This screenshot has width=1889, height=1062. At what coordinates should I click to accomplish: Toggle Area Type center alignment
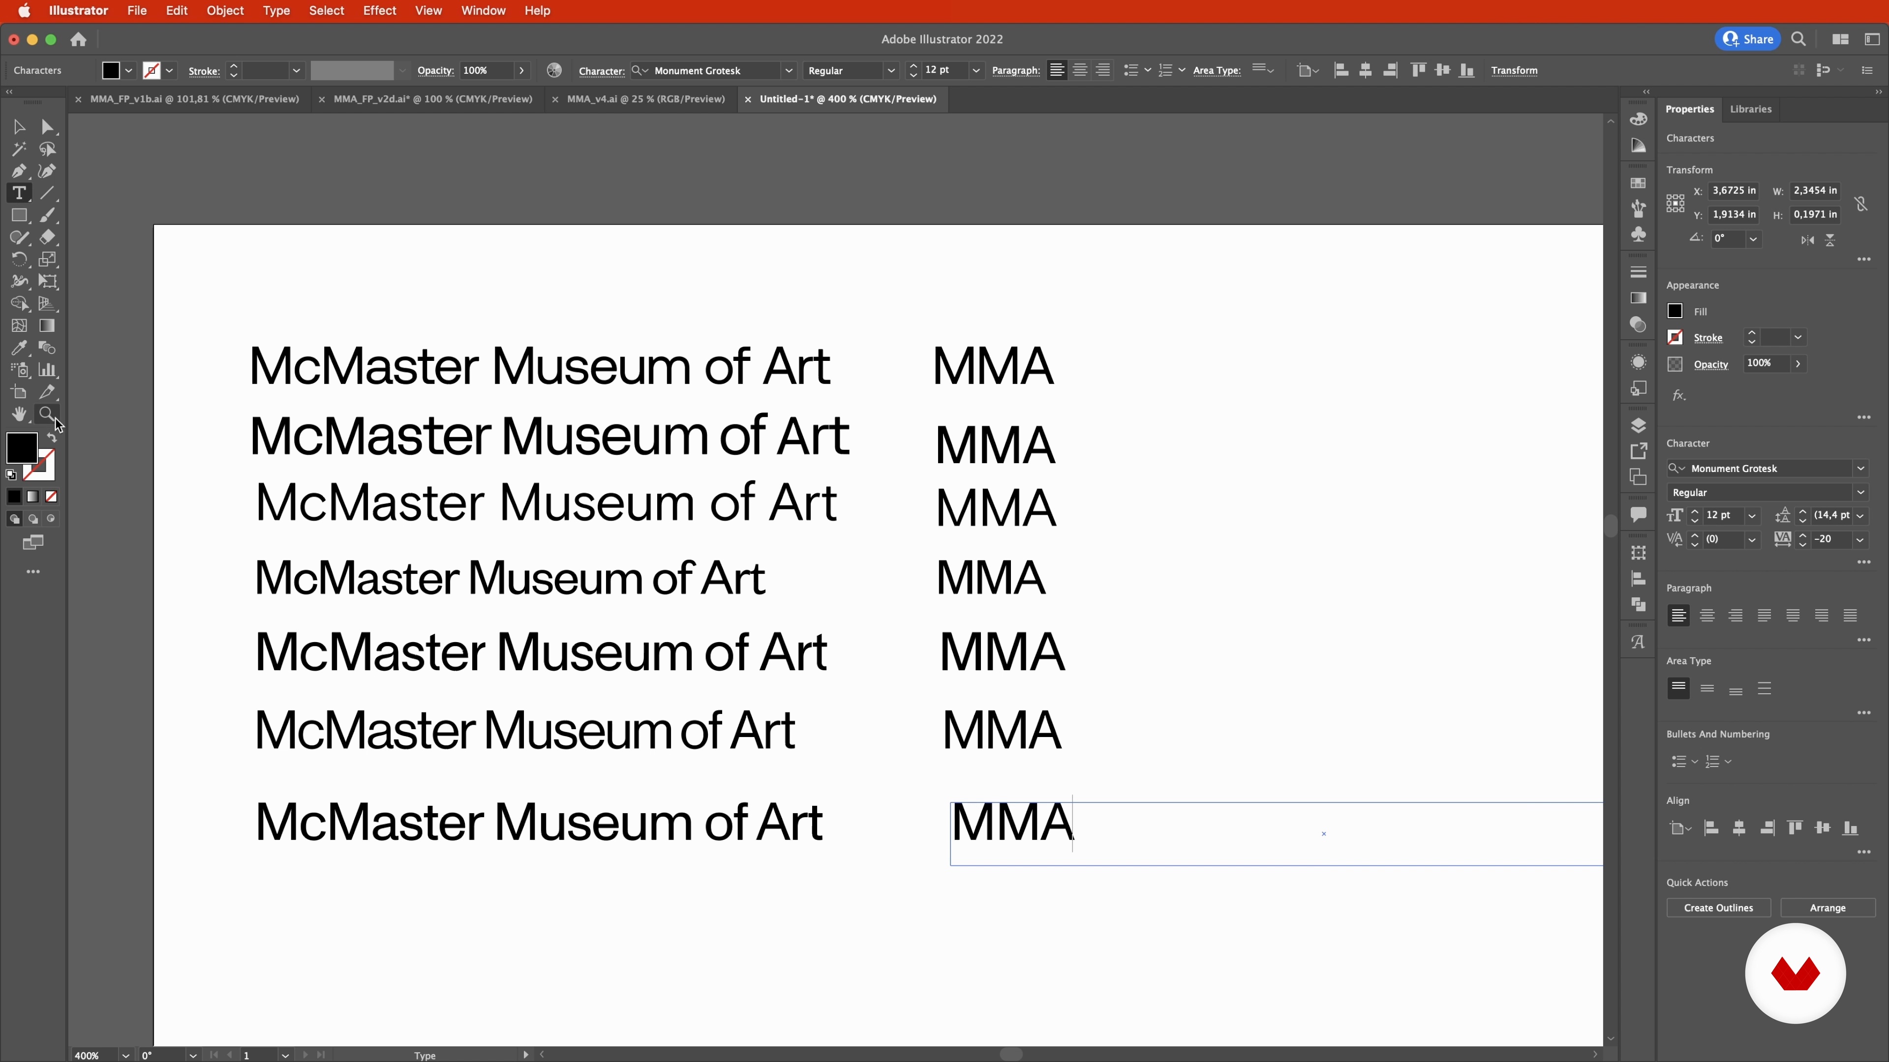[x=1707, y=688]
